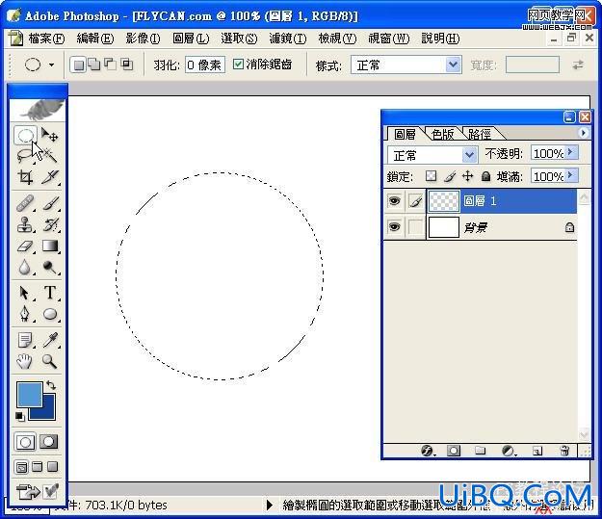Screen dimensions: 602x519
Task: Select the Eyedropper tool
Action: coord(50,340)
